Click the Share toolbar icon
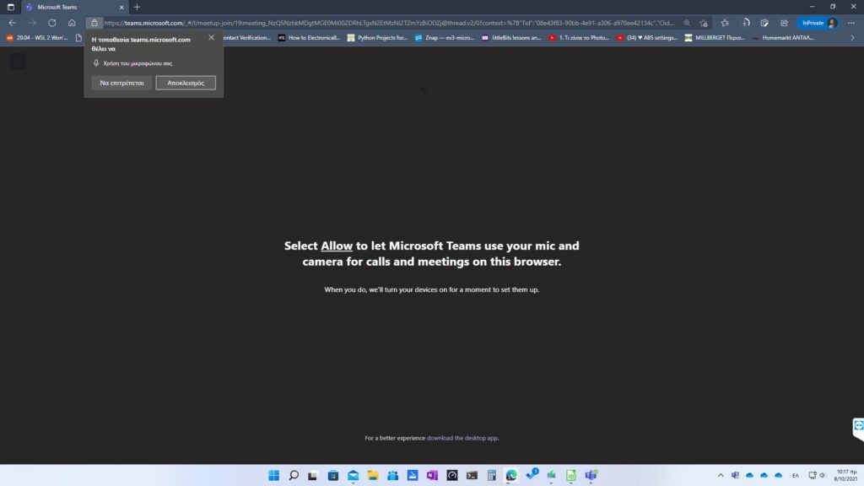Image resolution: width=864 pixels, height=486 pixels. point(784,23)
